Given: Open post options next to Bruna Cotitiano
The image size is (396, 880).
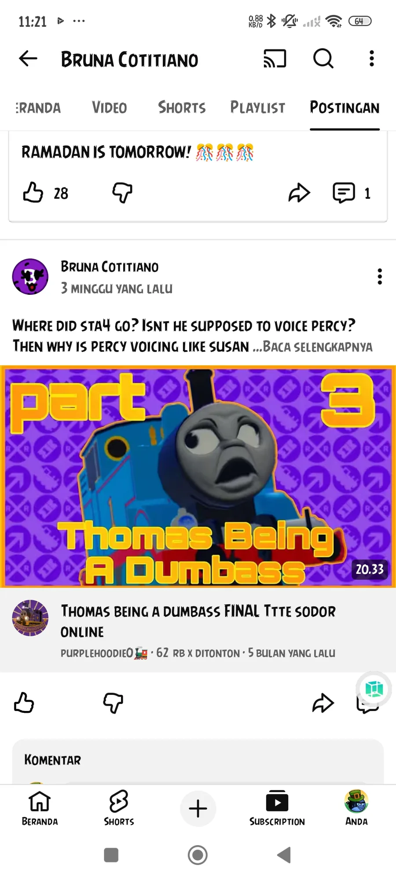Looking at the screenshot, I should (x=380, y=277).
